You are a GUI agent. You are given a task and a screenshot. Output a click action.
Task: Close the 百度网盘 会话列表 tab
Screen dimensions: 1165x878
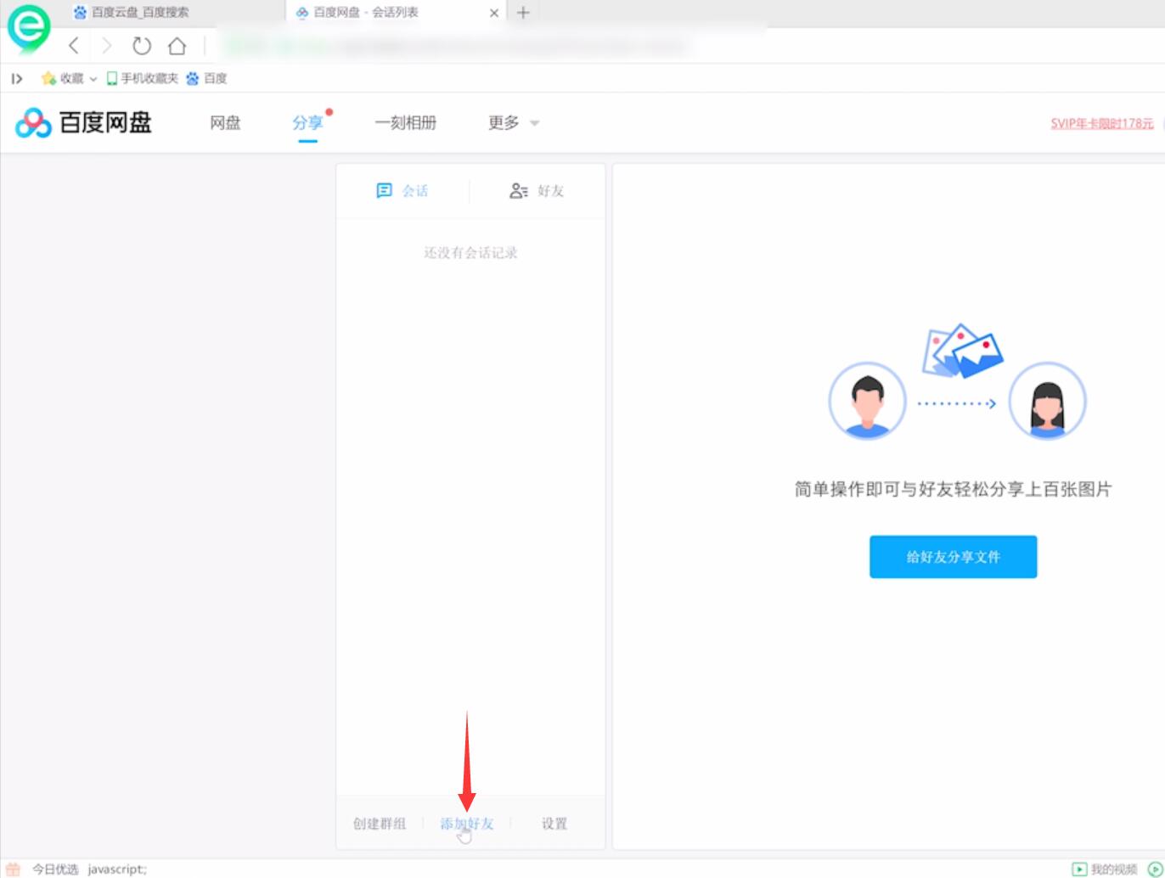coord(494,13)
